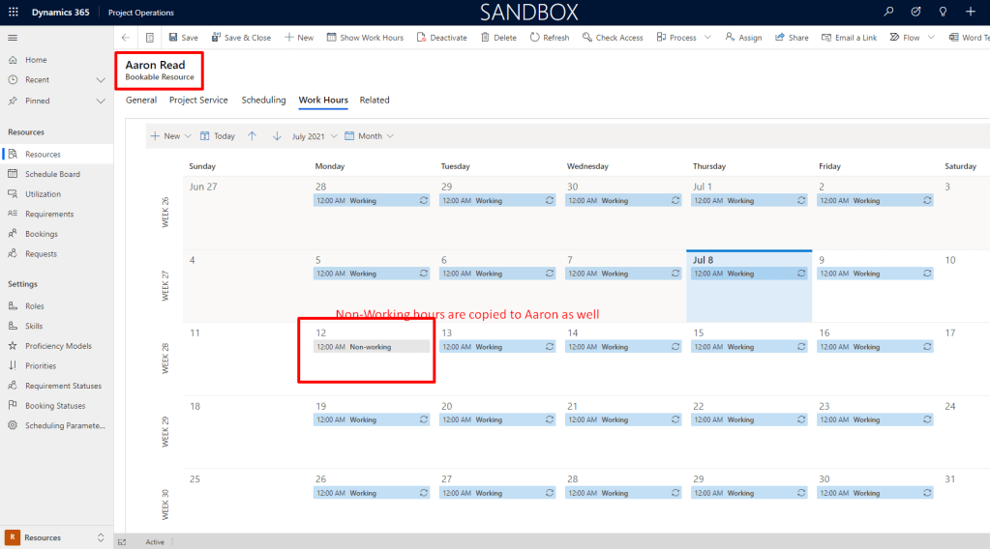The image size is (990, 549).
Task: Click the plus icon in top header
Action: 971,12
